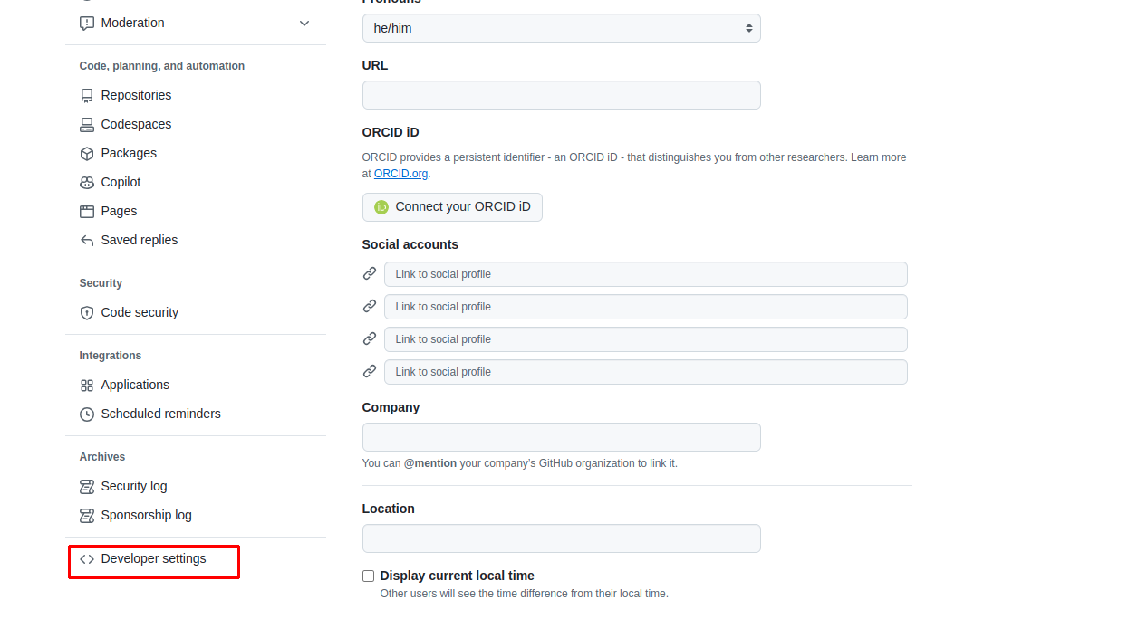The height and width of the screenshot is (619, 1138).
Task: Select the Repositories book icon in sidebar
Action: (86, 95)
